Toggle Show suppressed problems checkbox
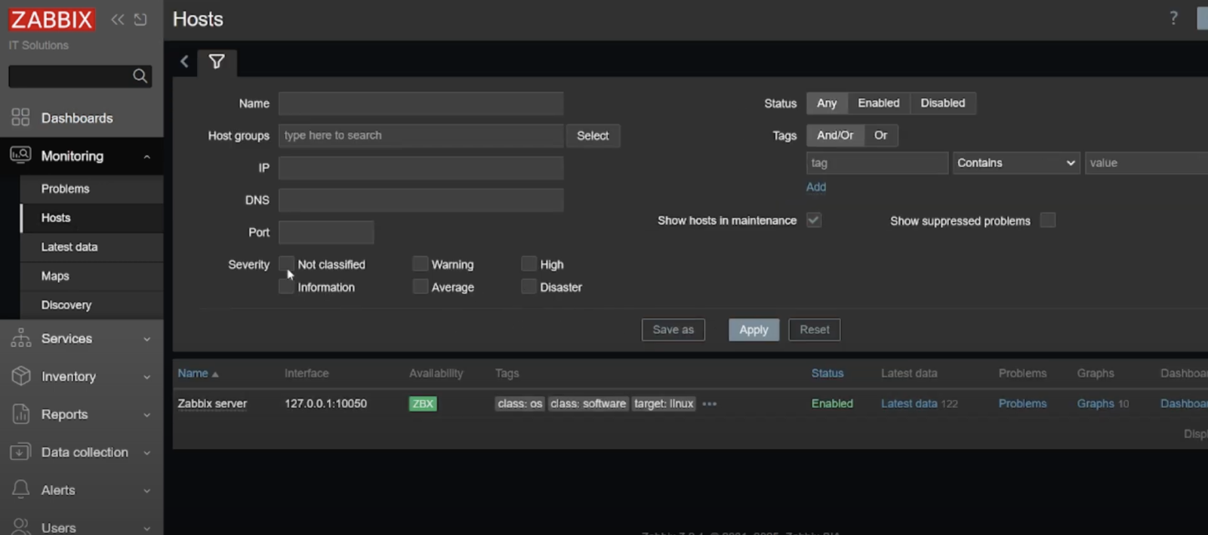 point(1048,220)
